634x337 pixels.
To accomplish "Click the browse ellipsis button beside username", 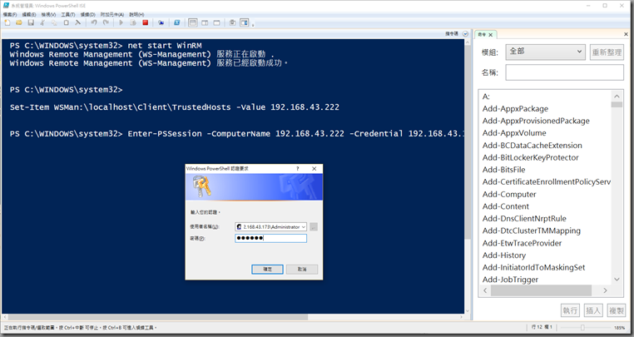I will [314, 227].
